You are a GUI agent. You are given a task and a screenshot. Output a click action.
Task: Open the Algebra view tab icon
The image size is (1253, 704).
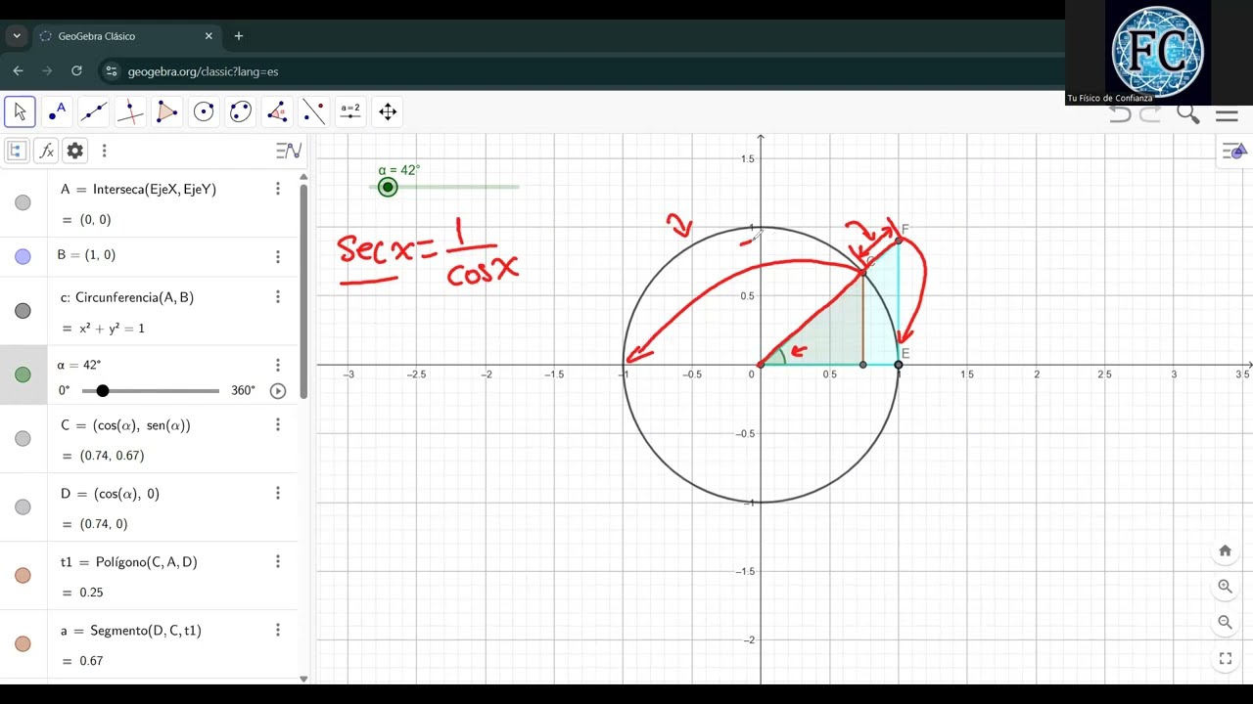click(16, 151)
